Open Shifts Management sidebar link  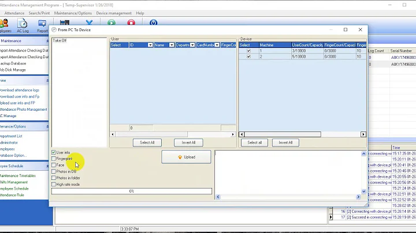click(x=14, y=182)
